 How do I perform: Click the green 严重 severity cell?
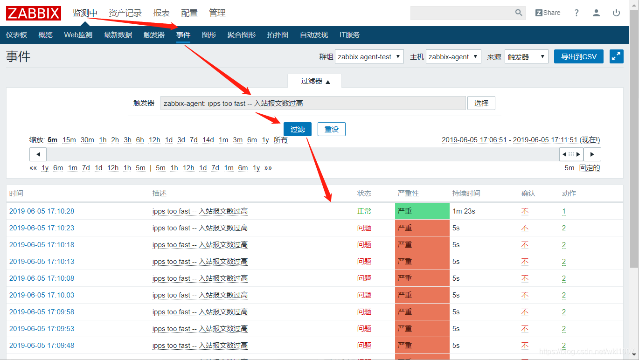point(422,211)
